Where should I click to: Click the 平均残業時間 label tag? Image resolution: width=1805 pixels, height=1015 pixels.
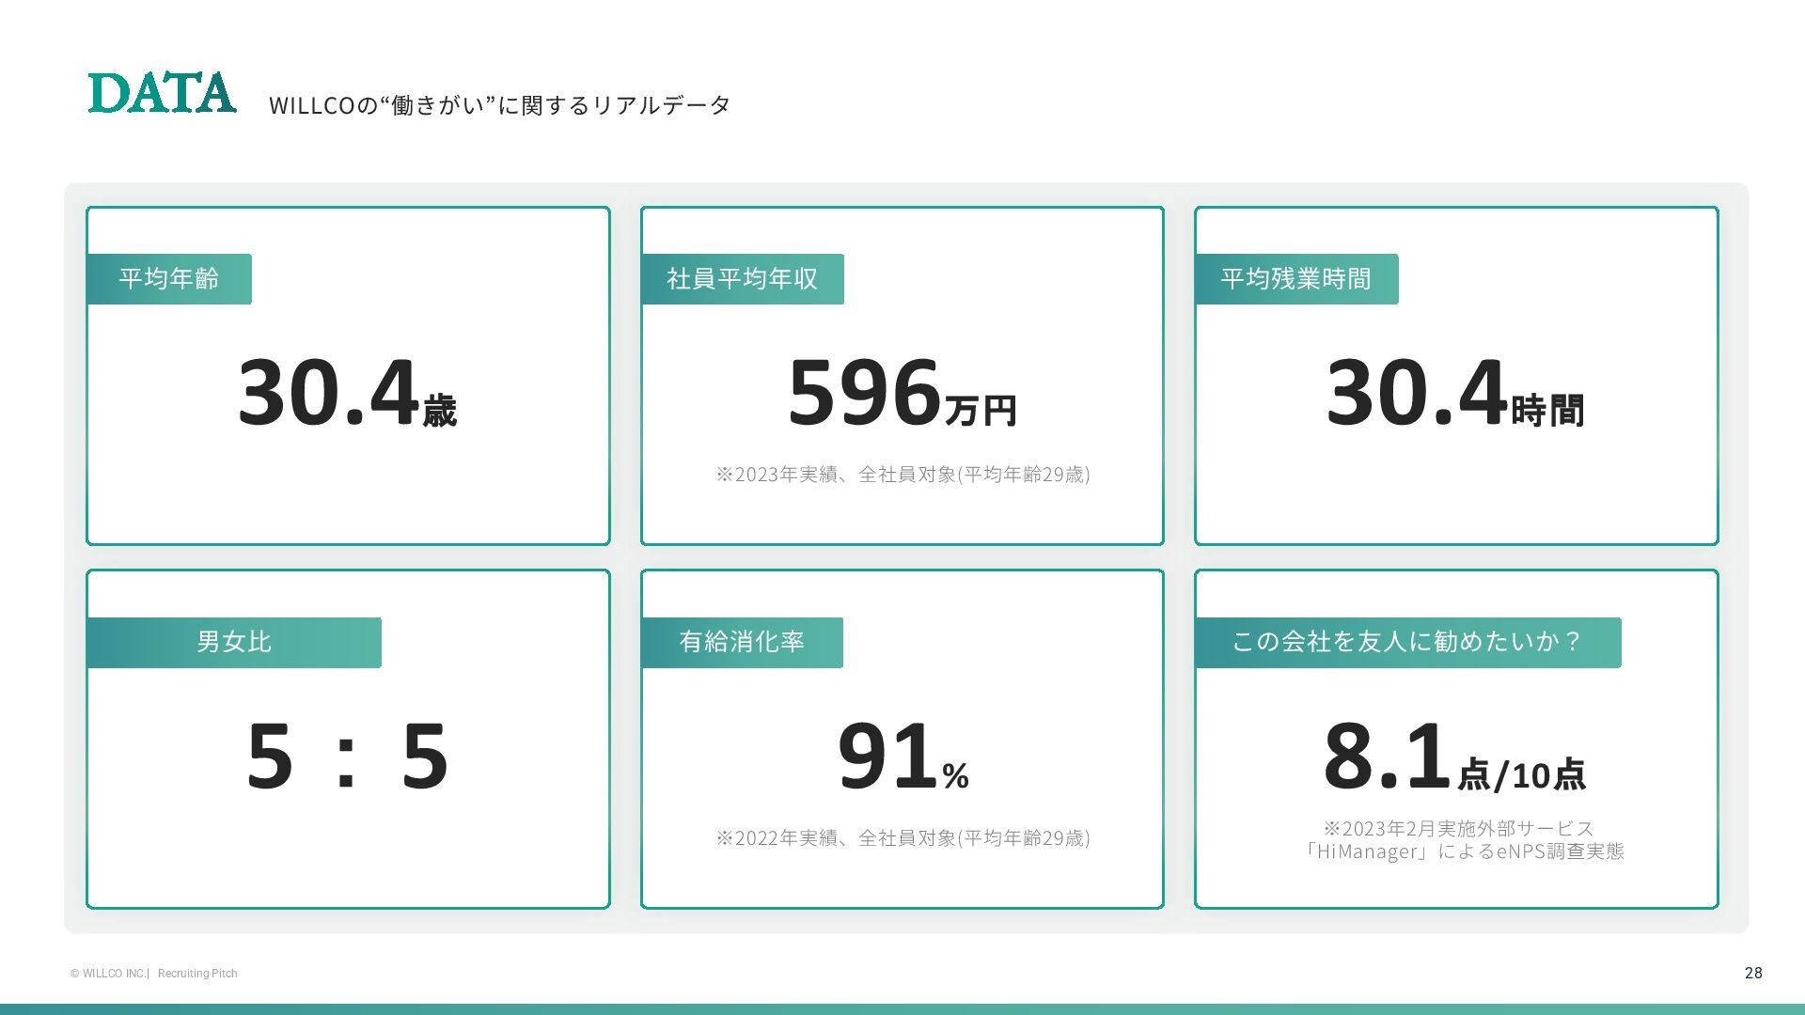(x=1295, y=279)
